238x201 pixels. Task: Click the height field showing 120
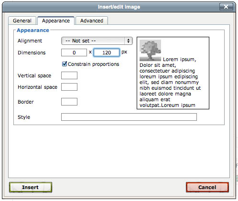coord(107,53)
